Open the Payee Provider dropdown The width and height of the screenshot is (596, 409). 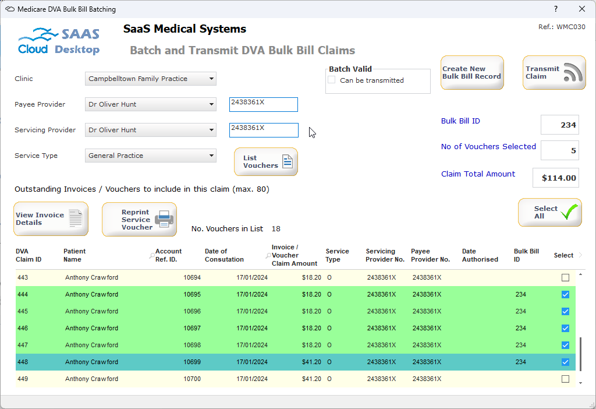tap(151, 104)
